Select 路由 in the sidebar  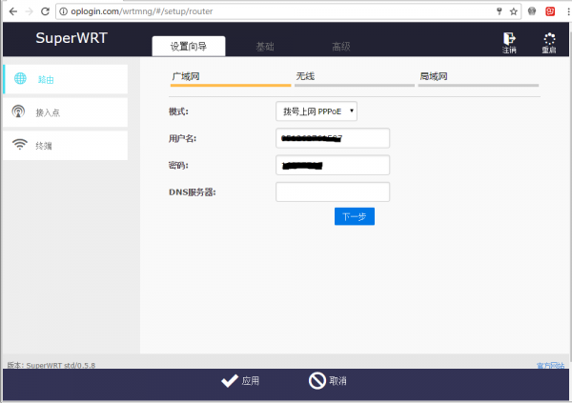click(x=65, y=79)
